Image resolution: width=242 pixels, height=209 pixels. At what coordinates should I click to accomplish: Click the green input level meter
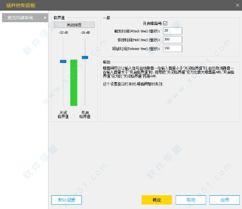pos(74,83)
